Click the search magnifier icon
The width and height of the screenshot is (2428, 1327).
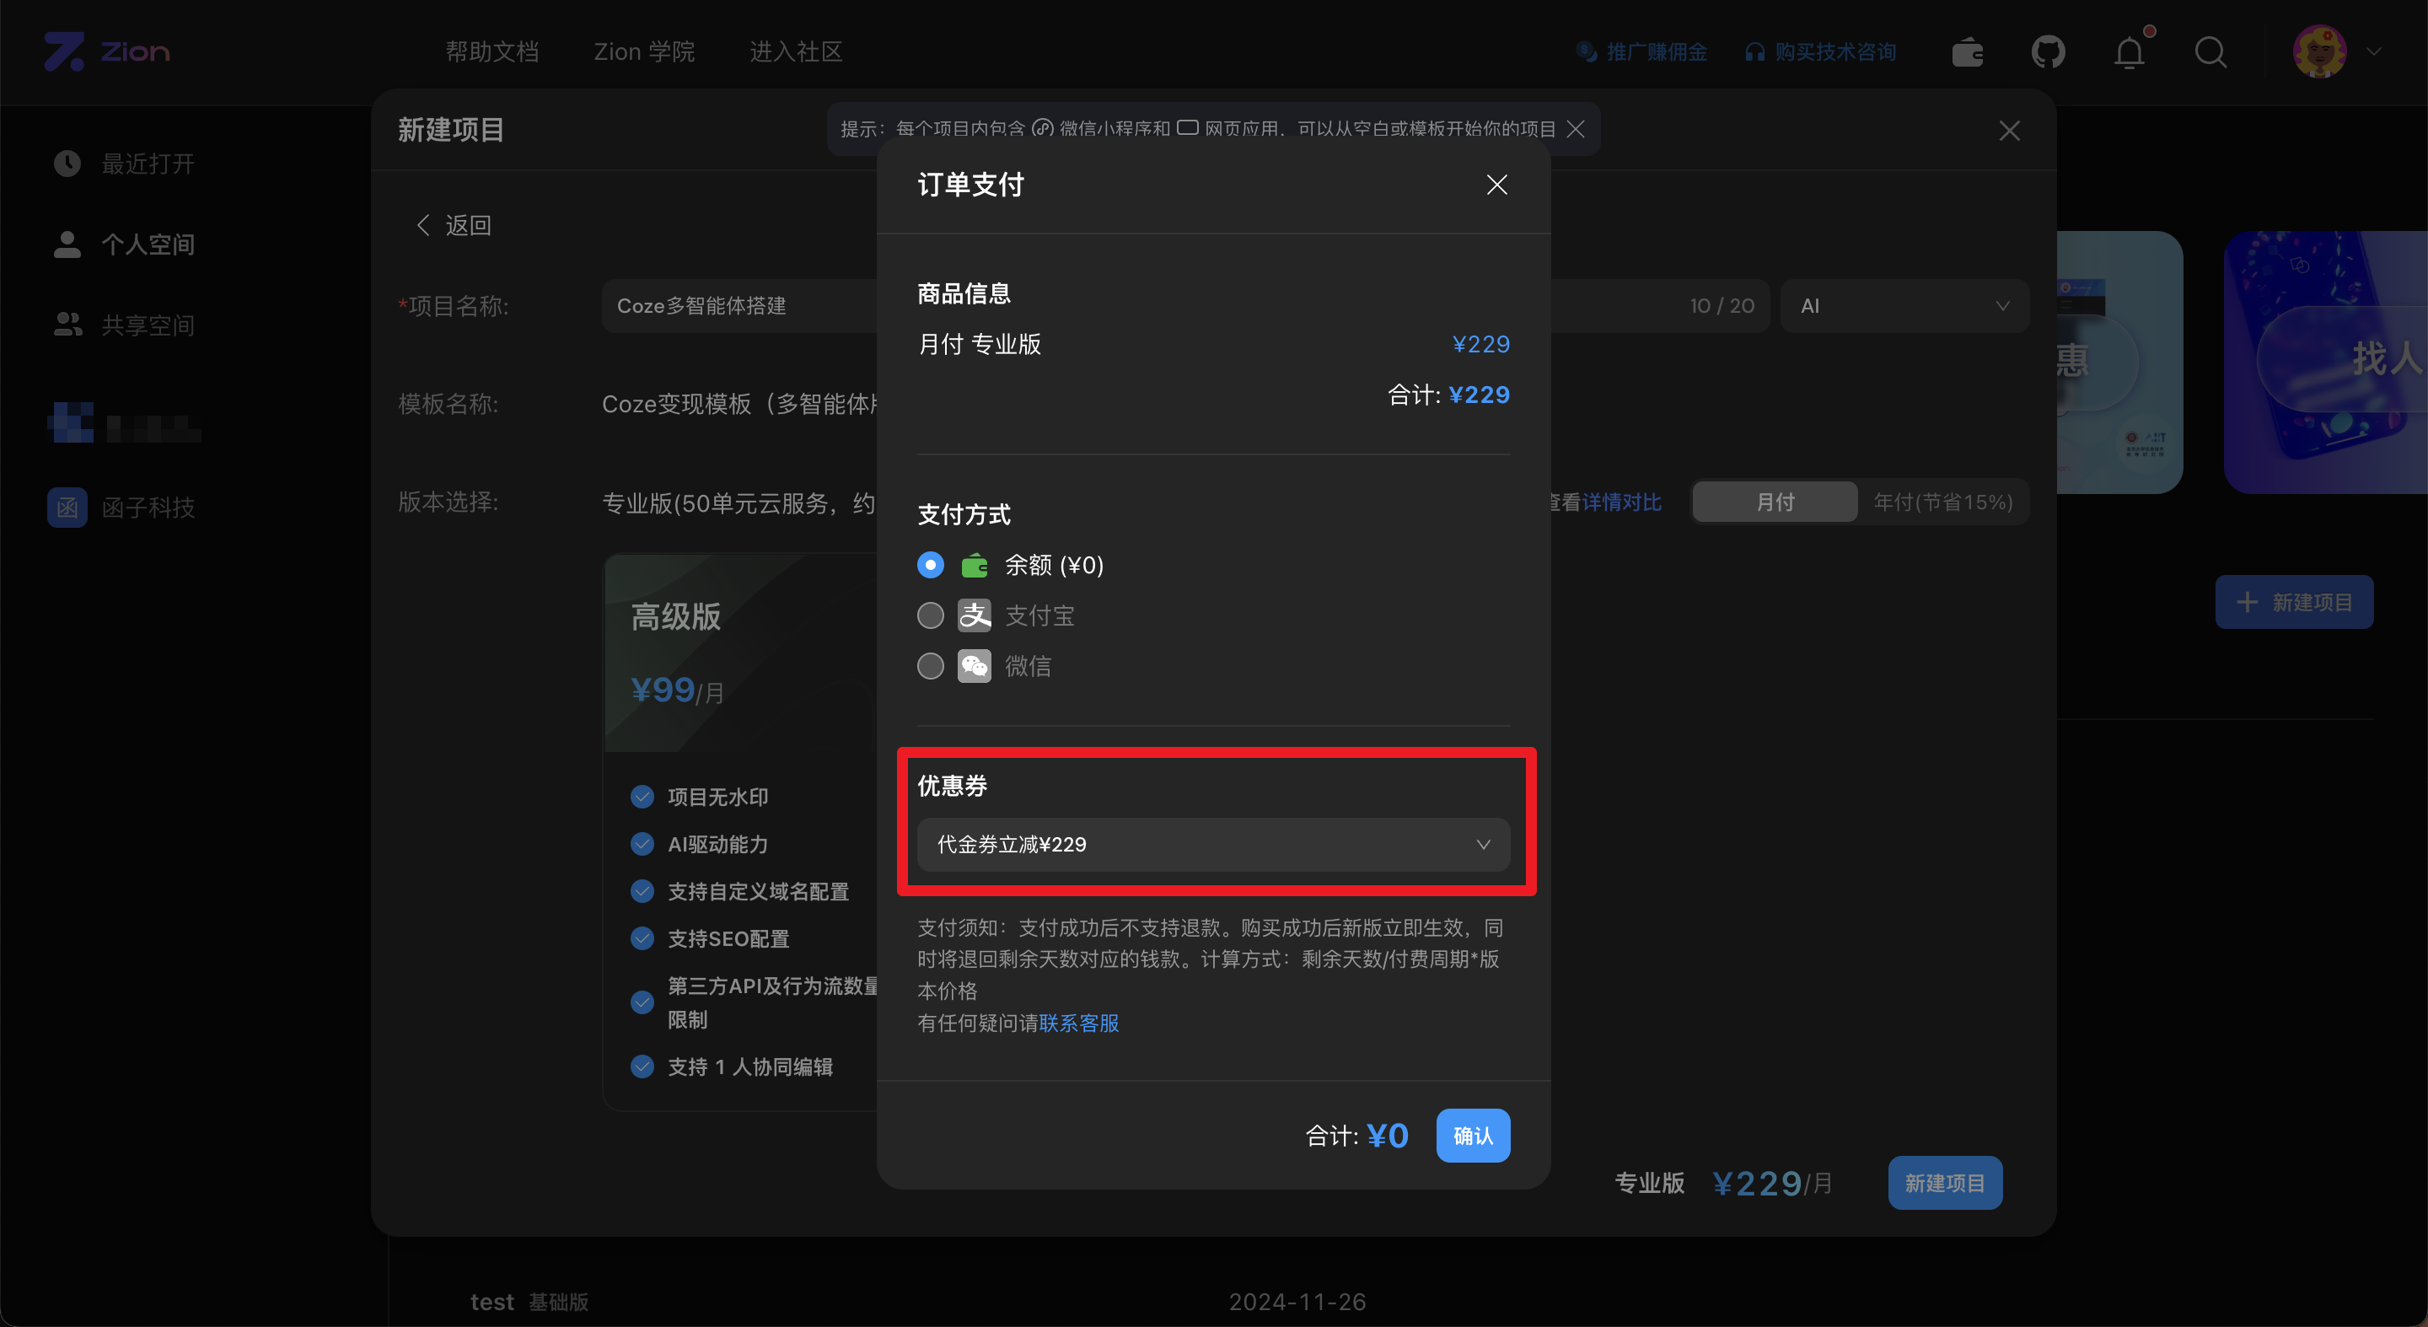coord(2210,53)
